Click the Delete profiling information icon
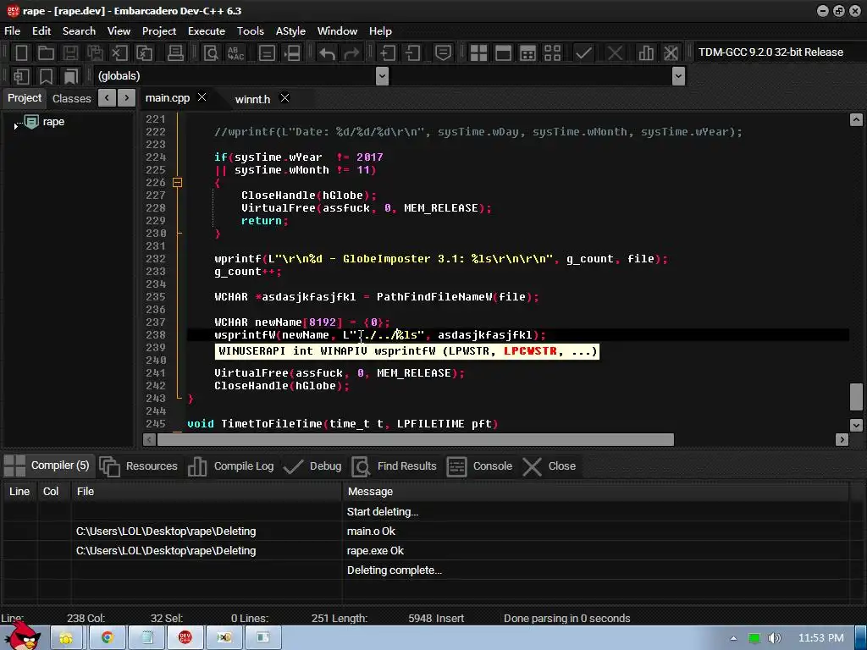 pos(671,53)
